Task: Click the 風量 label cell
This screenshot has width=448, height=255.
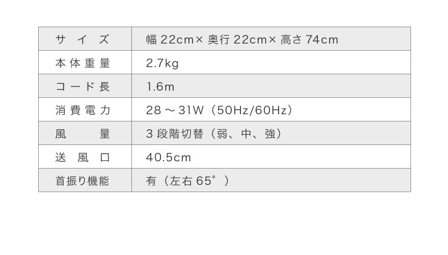Action: pyautogui.click(x=83, y=134)
